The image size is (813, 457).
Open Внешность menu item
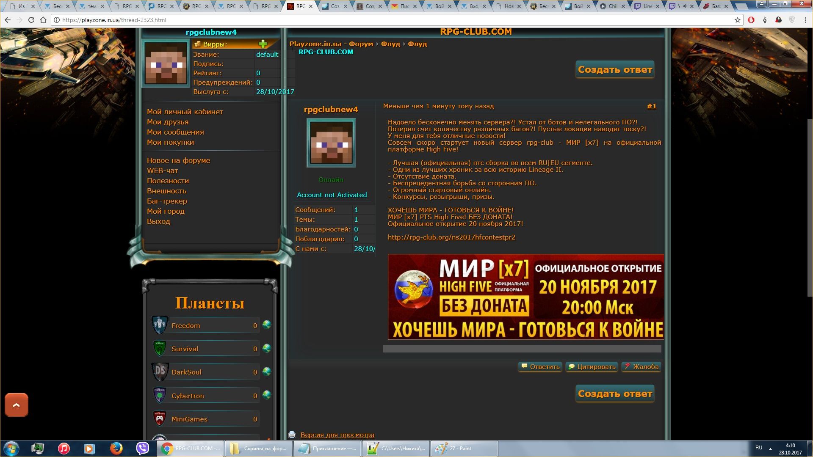[166, 191]
